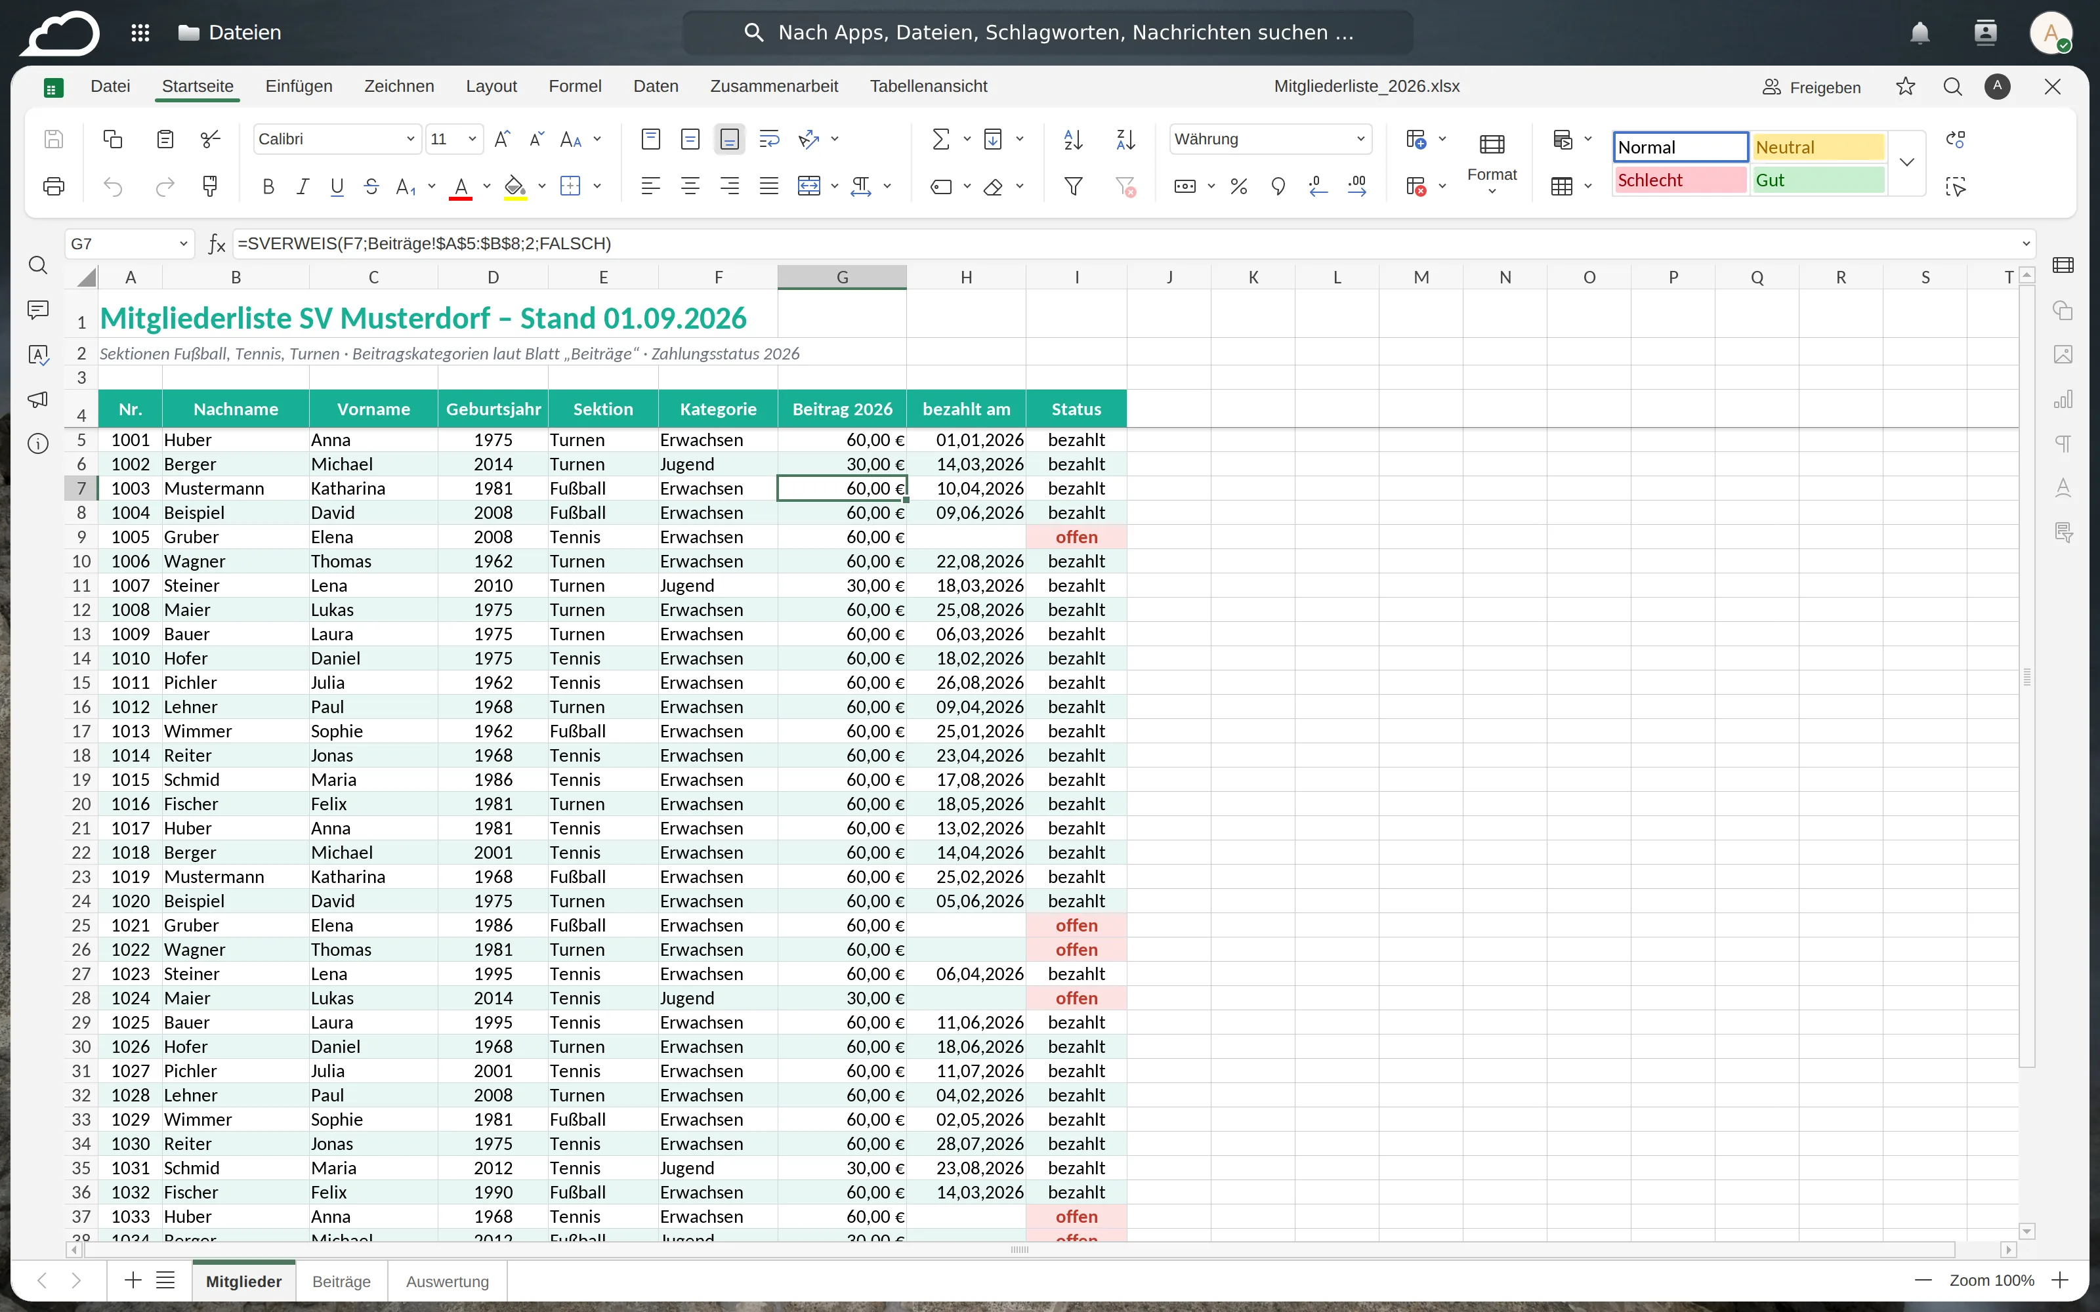Click the Bold formatting icon
The width and height of the screenshot is (2100, 1312).
[268, 186]
